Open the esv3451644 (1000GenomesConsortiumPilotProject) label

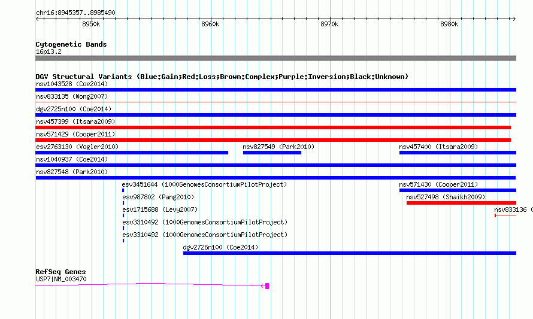click(204, 184)
